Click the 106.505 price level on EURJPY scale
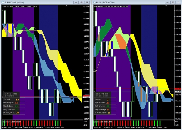 pyautogui.click(x=178, y=71)
